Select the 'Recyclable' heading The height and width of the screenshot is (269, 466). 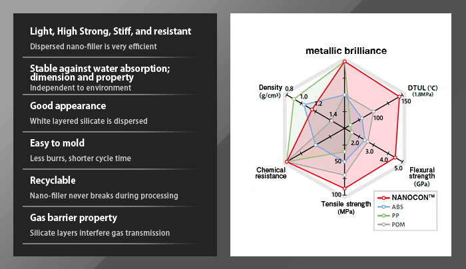click(x=53, y=180)
